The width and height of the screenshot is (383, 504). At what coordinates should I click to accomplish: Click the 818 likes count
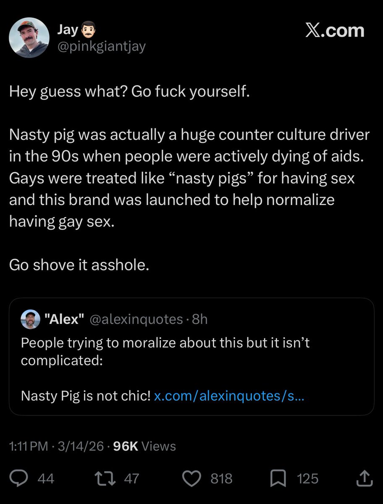(221, 479)
